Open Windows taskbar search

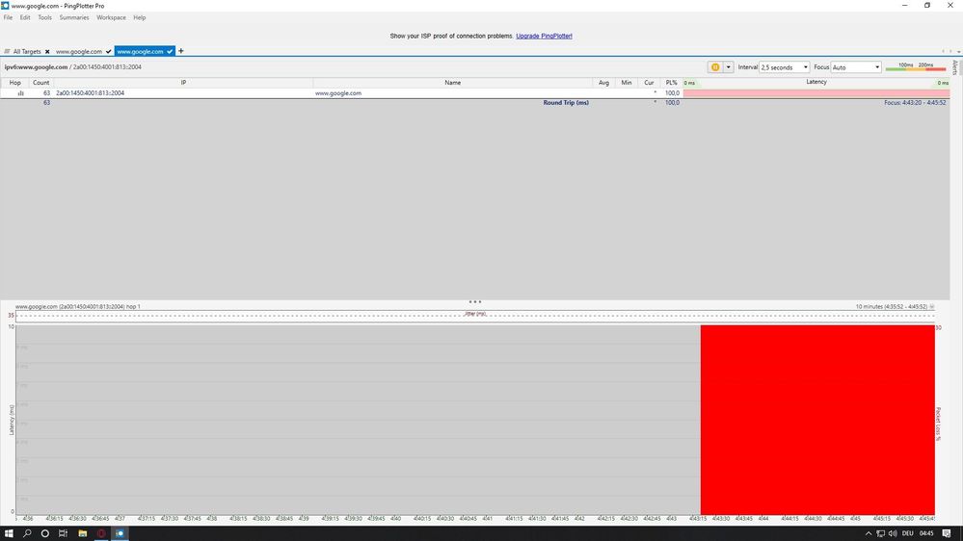27,533
